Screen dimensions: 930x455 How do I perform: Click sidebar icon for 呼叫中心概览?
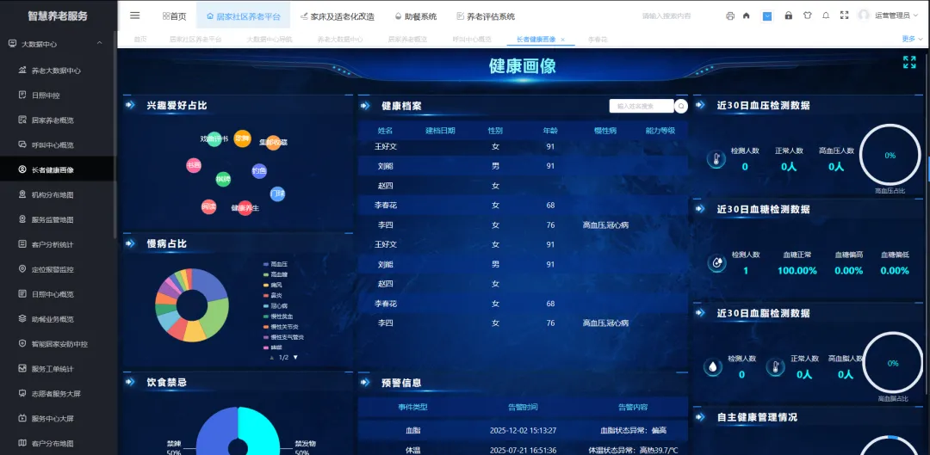point(22,144)
